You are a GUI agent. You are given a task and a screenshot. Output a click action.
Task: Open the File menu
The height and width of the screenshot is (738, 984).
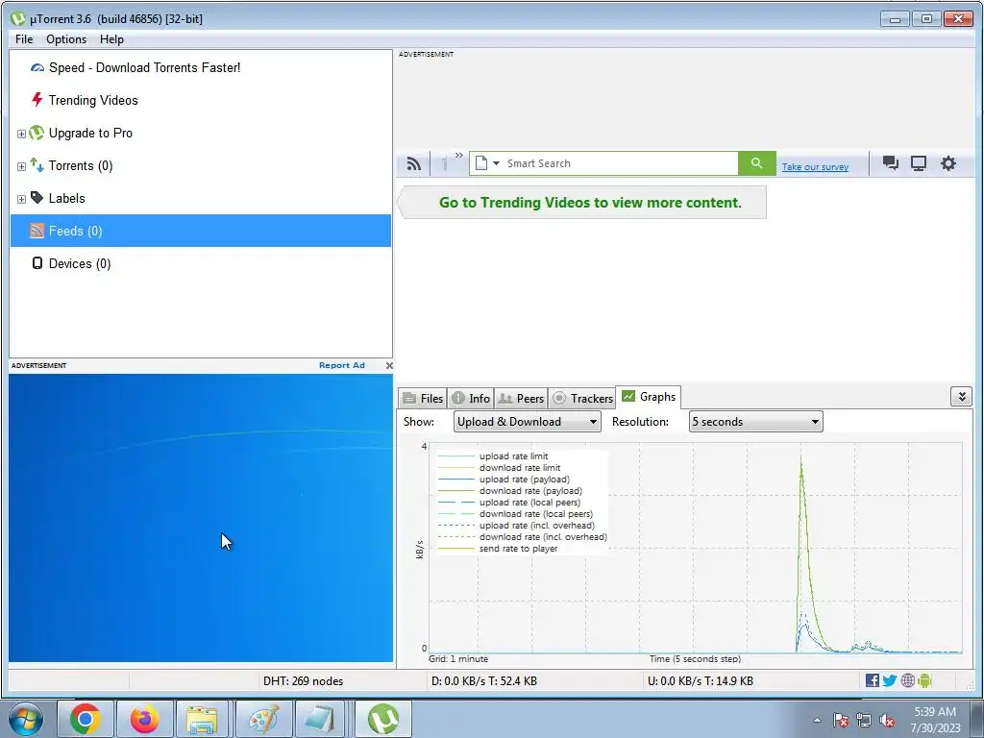tap(24, 38)
